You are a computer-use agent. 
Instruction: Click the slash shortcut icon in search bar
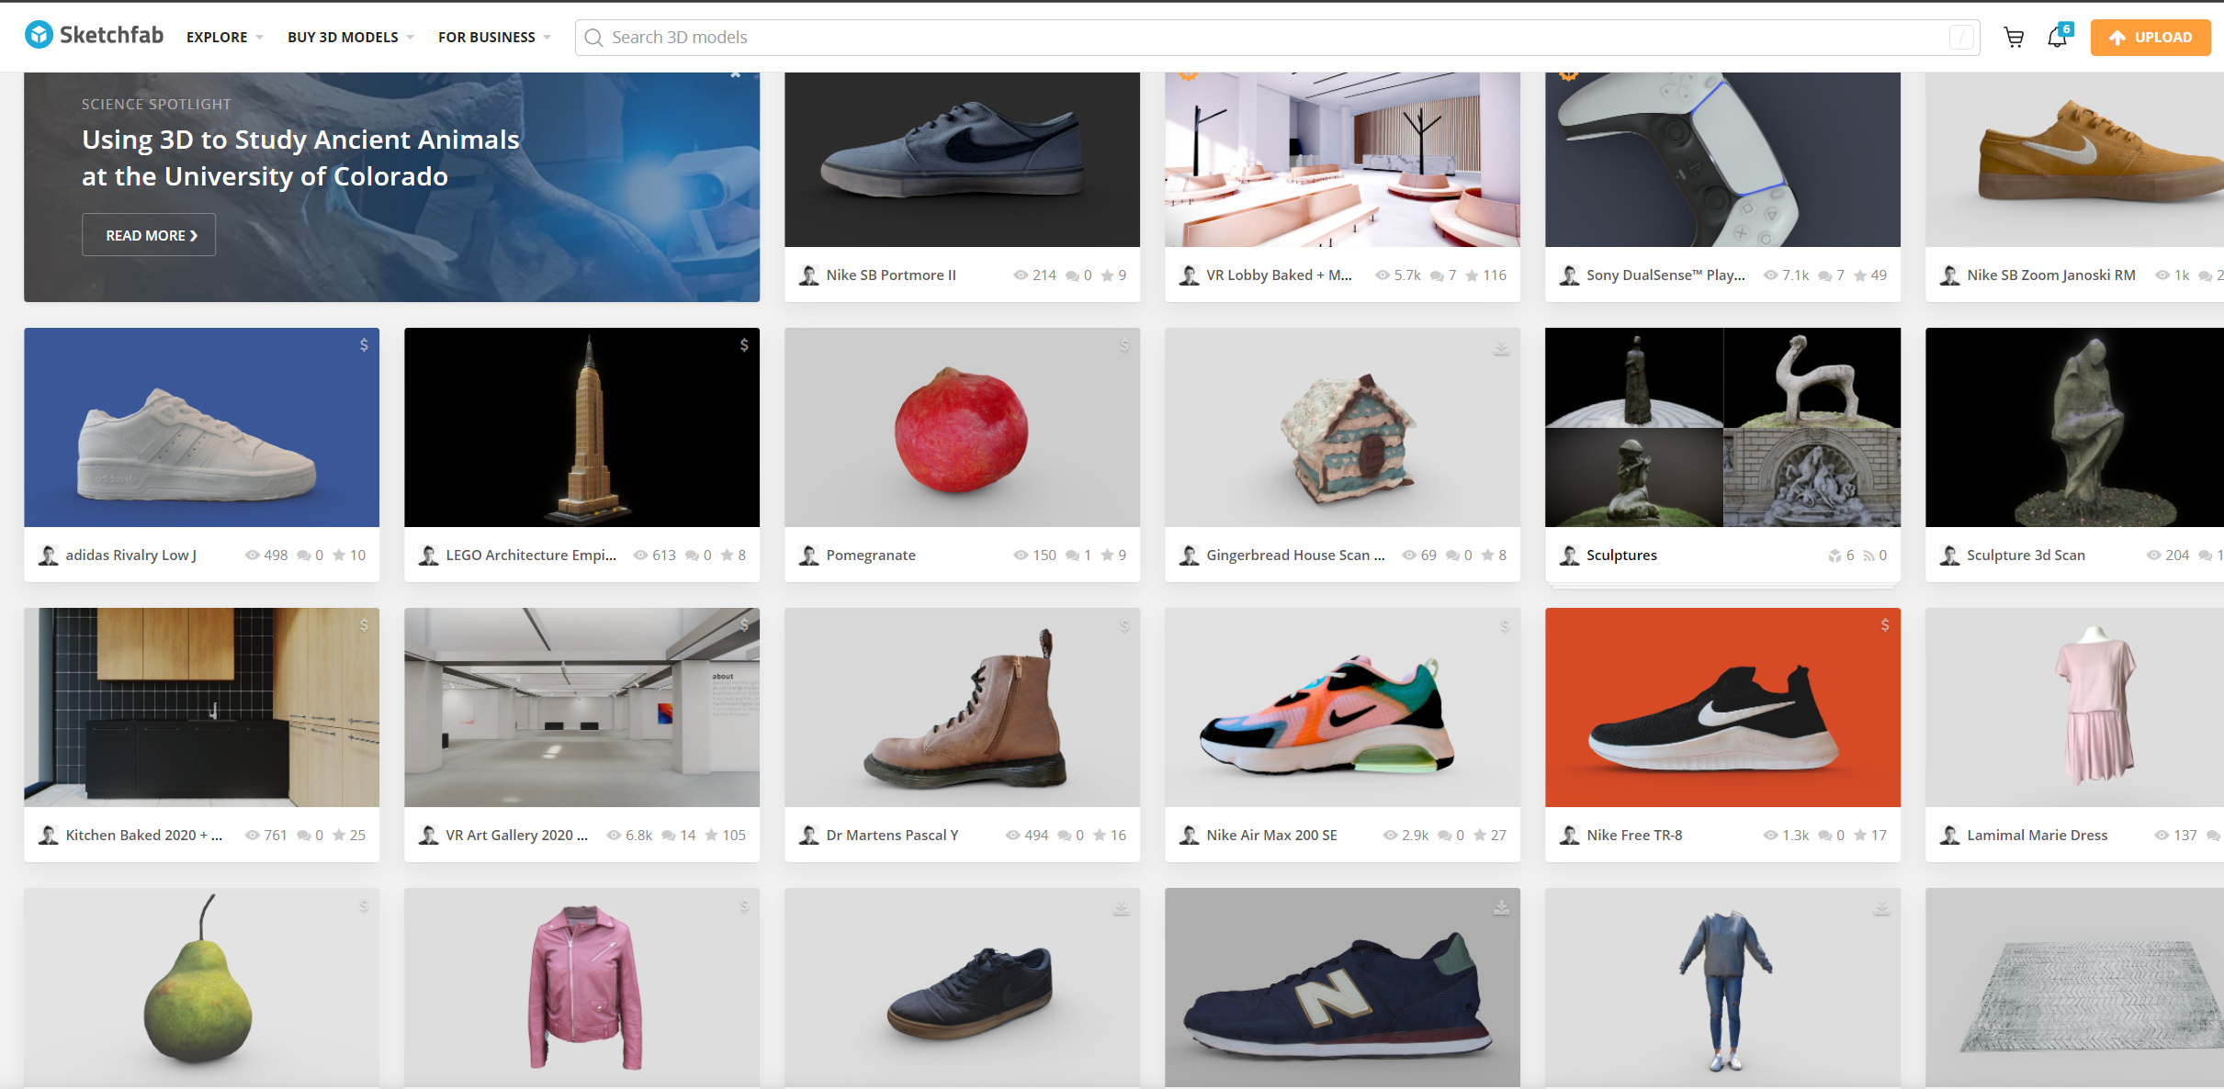point(1961,38)
